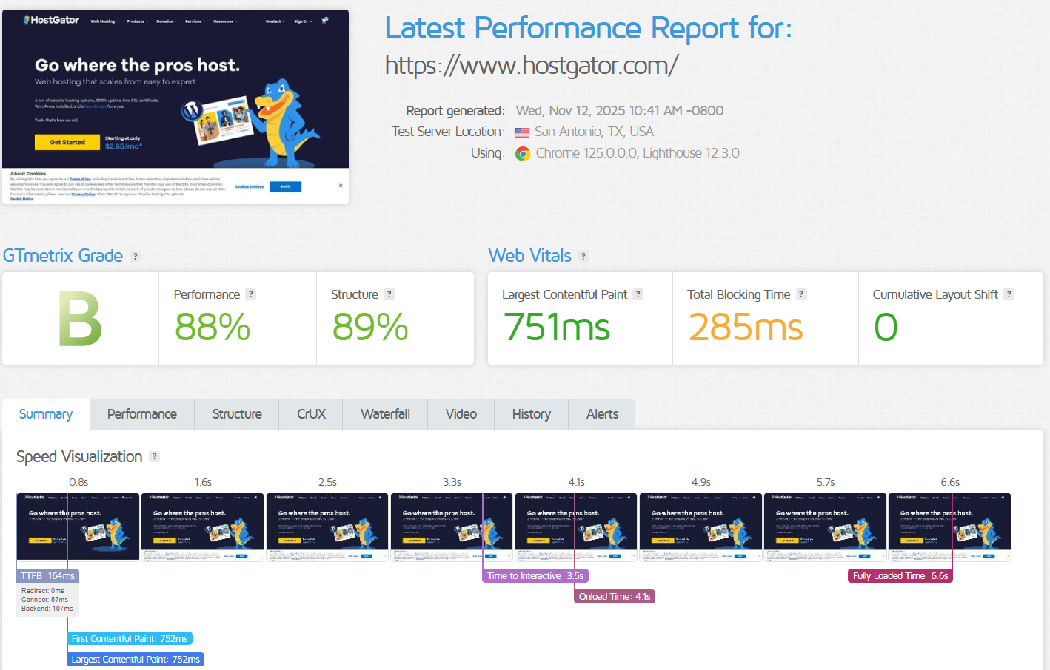
Task: Click the Total Blocking Time help icon
Action: tap(801, 294)
